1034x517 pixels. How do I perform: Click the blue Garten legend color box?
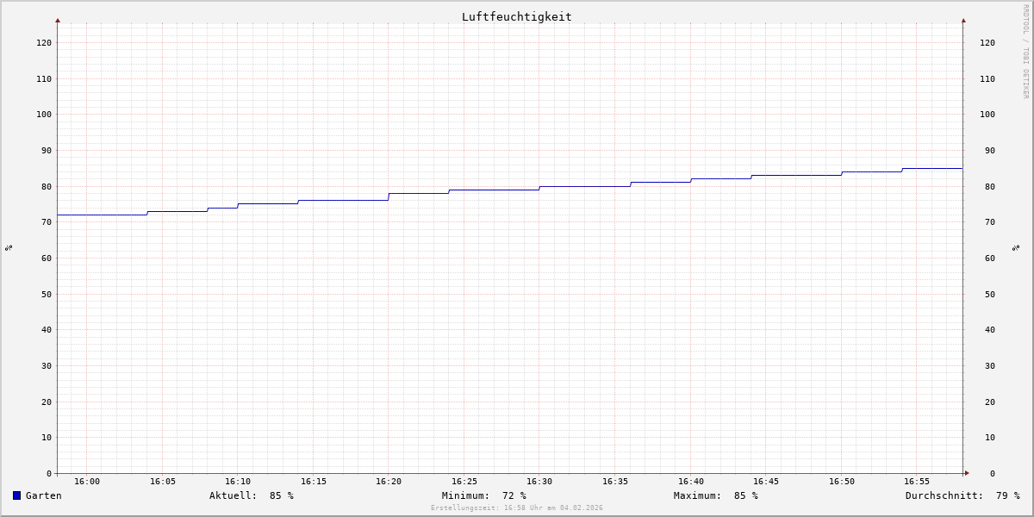(16, 495)
